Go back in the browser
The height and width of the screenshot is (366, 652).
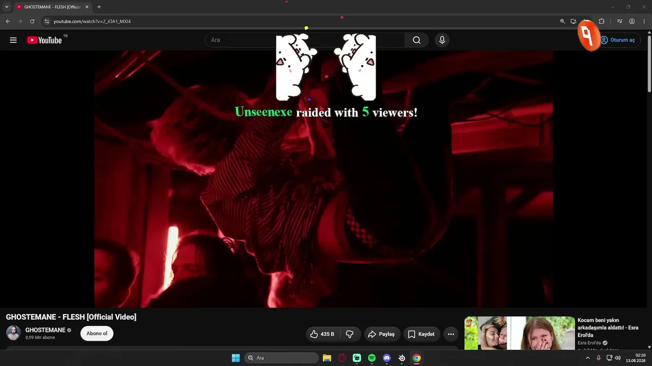pyautogui.click(x=8, y=21)
